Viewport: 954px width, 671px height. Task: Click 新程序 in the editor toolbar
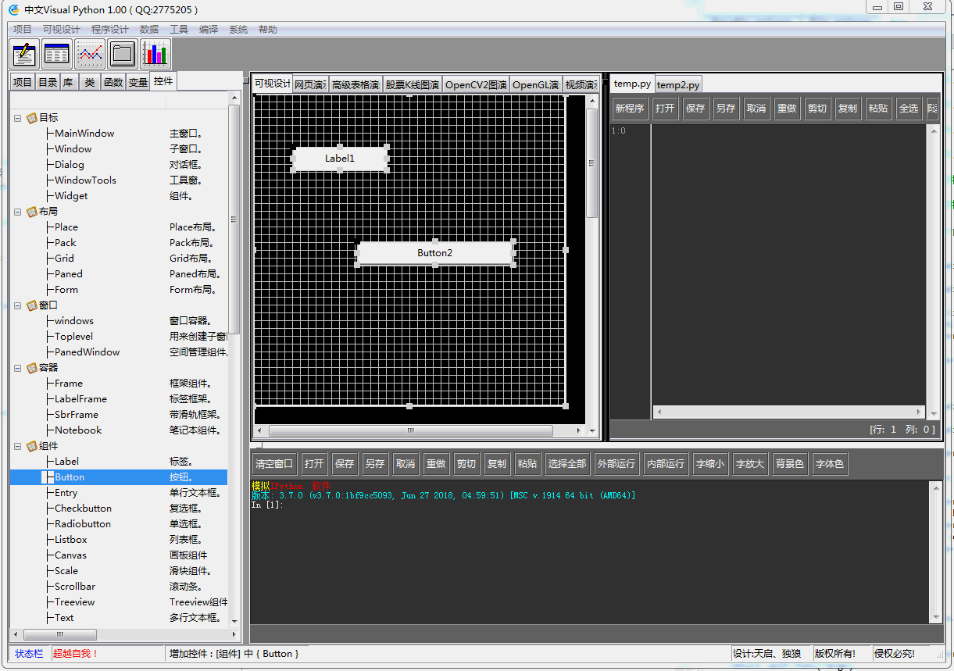(630, 109)
